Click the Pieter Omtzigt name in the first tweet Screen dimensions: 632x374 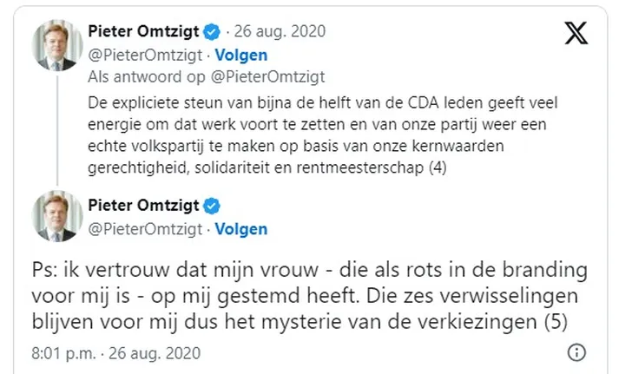pyautogui.click(x=143, y=32)
